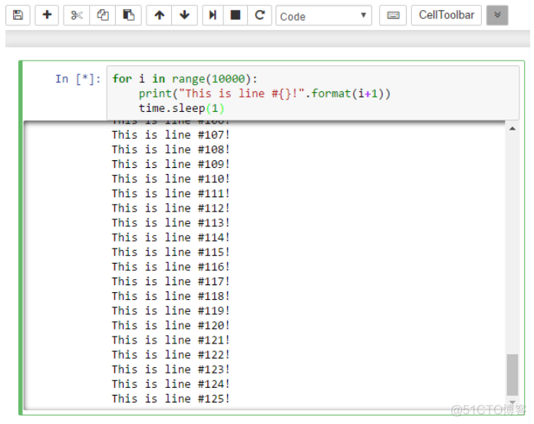The image size is (534, 424).
Task: Click output text 'This is line #116!'
Action: [171, 267]
